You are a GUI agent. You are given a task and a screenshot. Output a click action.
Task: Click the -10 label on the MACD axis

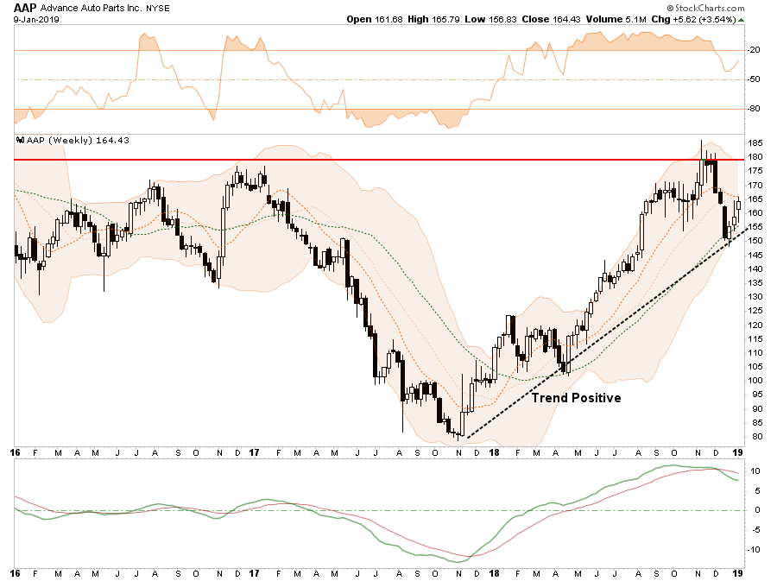[x=755, y=549]
